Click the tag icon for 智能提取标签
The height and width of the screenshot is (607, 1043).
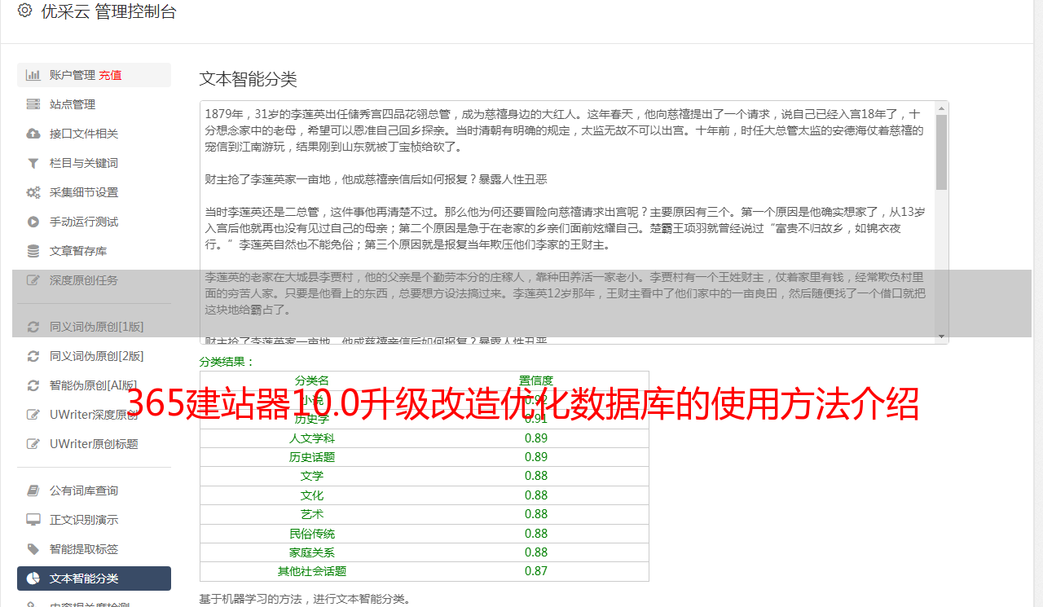pos(33,549)
